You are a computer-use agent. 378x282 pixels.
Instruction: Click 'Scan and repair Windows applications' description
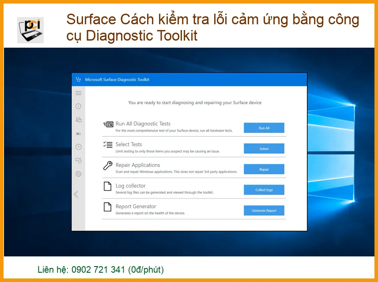coord(176,172)
